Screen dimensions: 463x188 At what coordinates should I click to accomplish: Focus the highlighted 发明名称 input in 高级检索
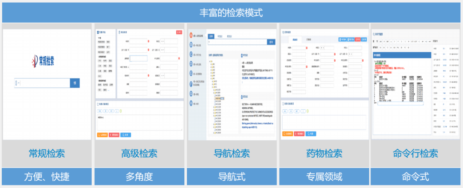pos(138,58)
